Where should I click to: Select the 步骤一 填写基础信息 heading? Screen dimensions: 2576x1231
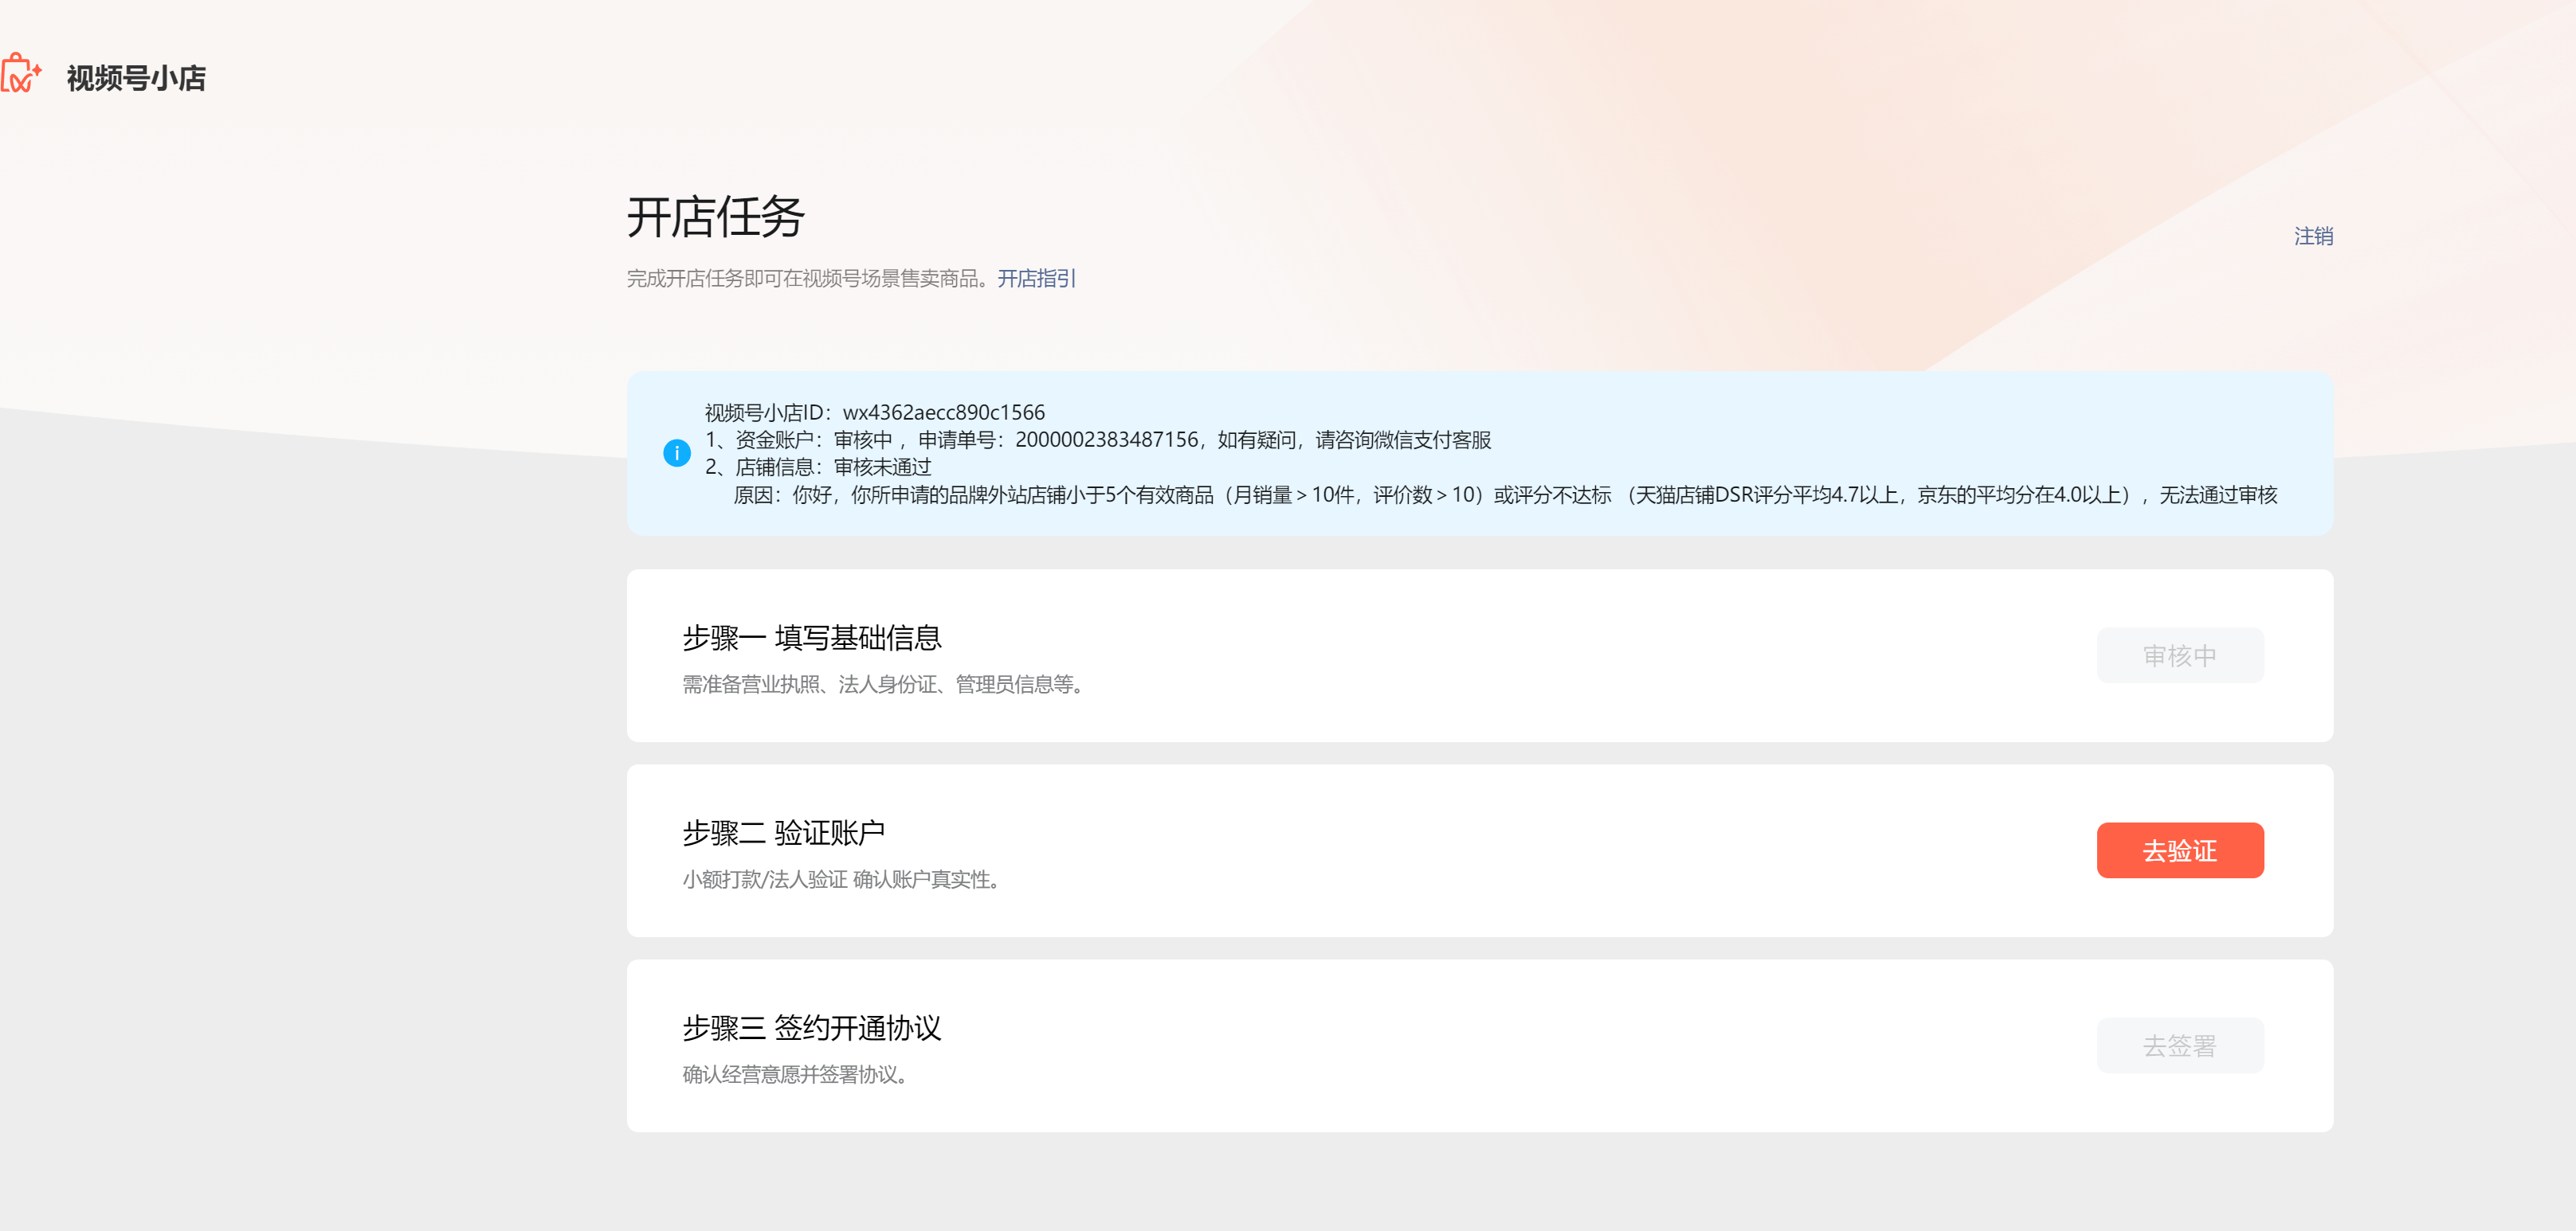coord(811,638)
